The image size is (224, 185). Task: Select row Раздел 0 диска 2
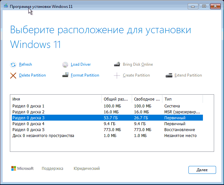pyautogui.click(x=107, y=112)
